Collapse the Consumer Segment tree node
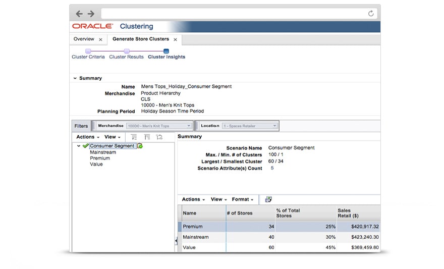The height and width of the screenshot is (269, 444). pos(79,146)
